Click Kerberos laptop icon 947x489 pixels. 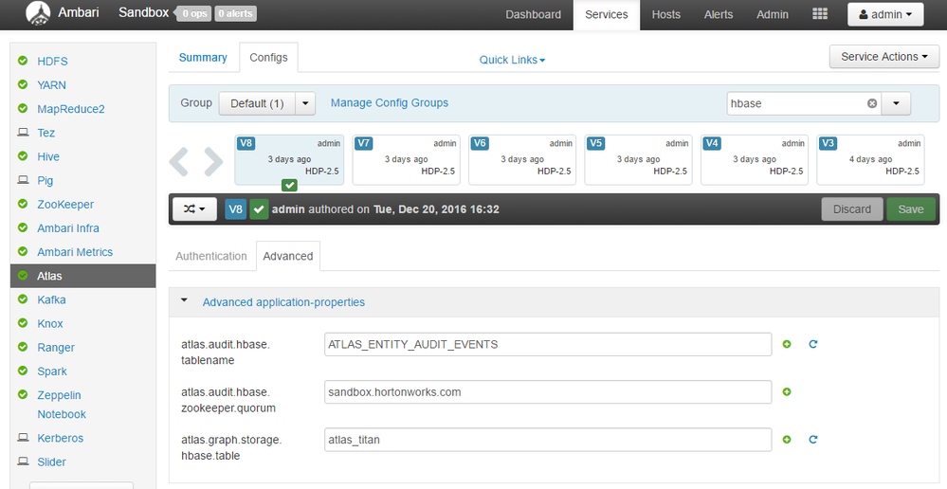[x=23, y=437]
